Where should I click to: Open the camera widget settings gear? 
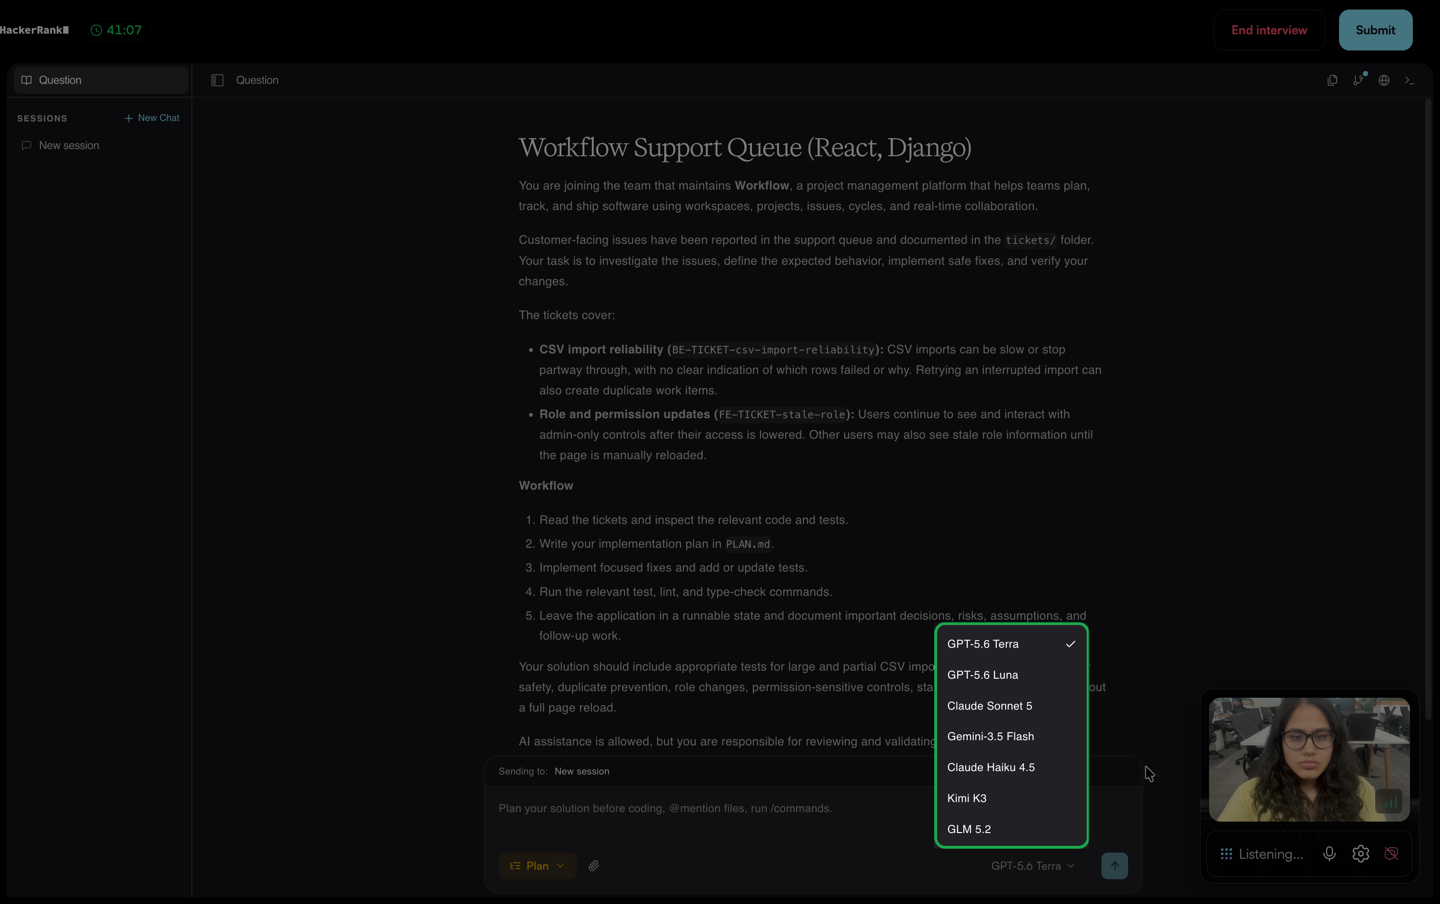coord(1360,854)
